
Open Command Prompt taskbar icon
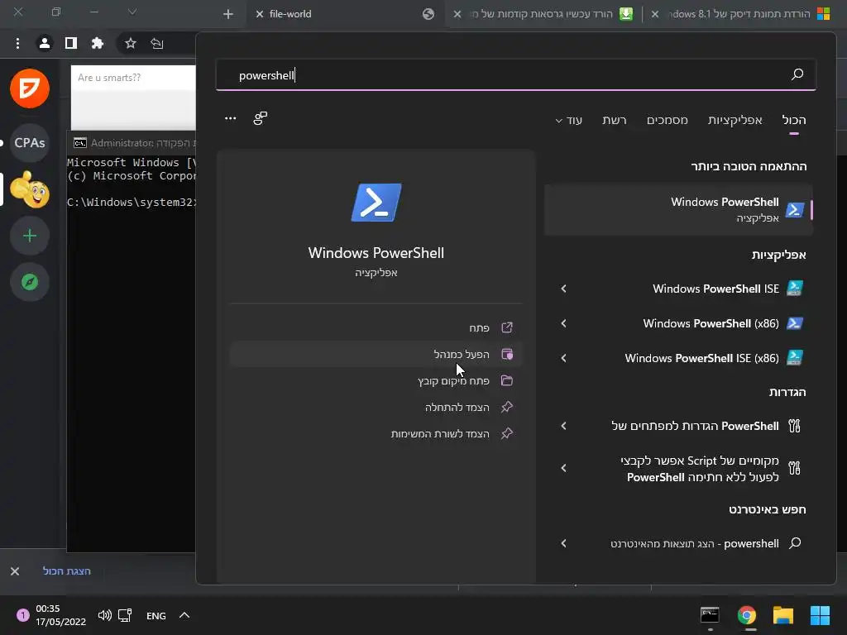pos(710,615)
